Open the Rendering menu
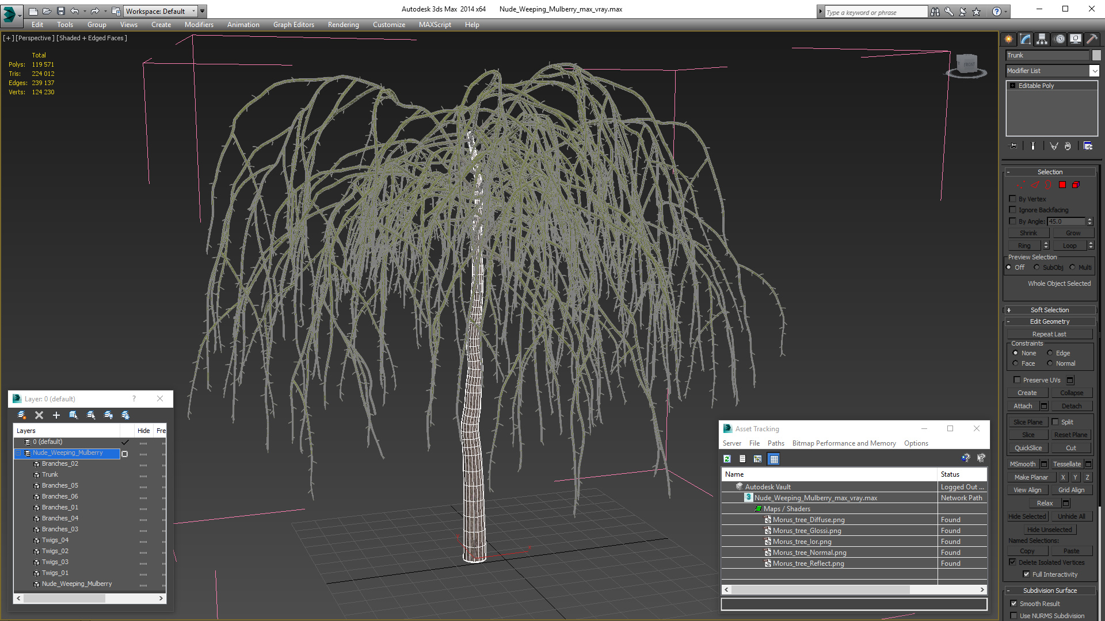The image size is (1105, 621). point(343,25)
